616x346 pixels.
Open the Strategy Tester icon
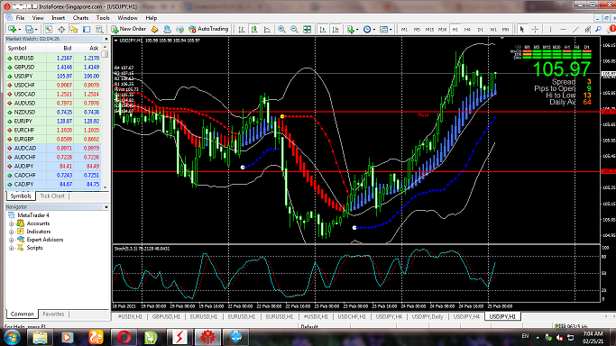pyautogui.click(x=99, y=30)
